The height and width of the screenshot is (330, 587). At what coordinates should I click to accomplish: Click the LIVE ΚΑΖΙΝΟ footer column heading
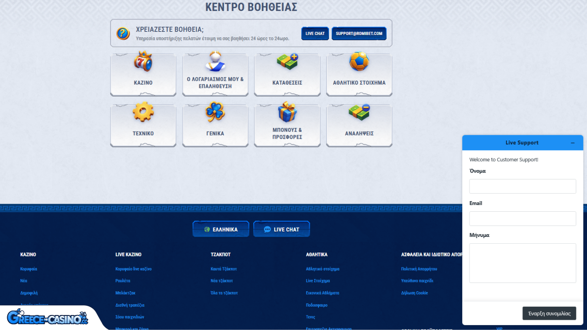coord(129,254)
